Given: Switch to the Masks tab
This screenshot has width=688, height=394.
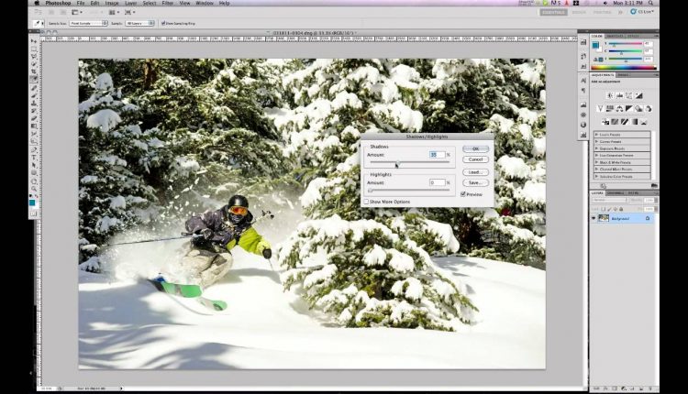Looking at the screenshot, I should 622,75.
